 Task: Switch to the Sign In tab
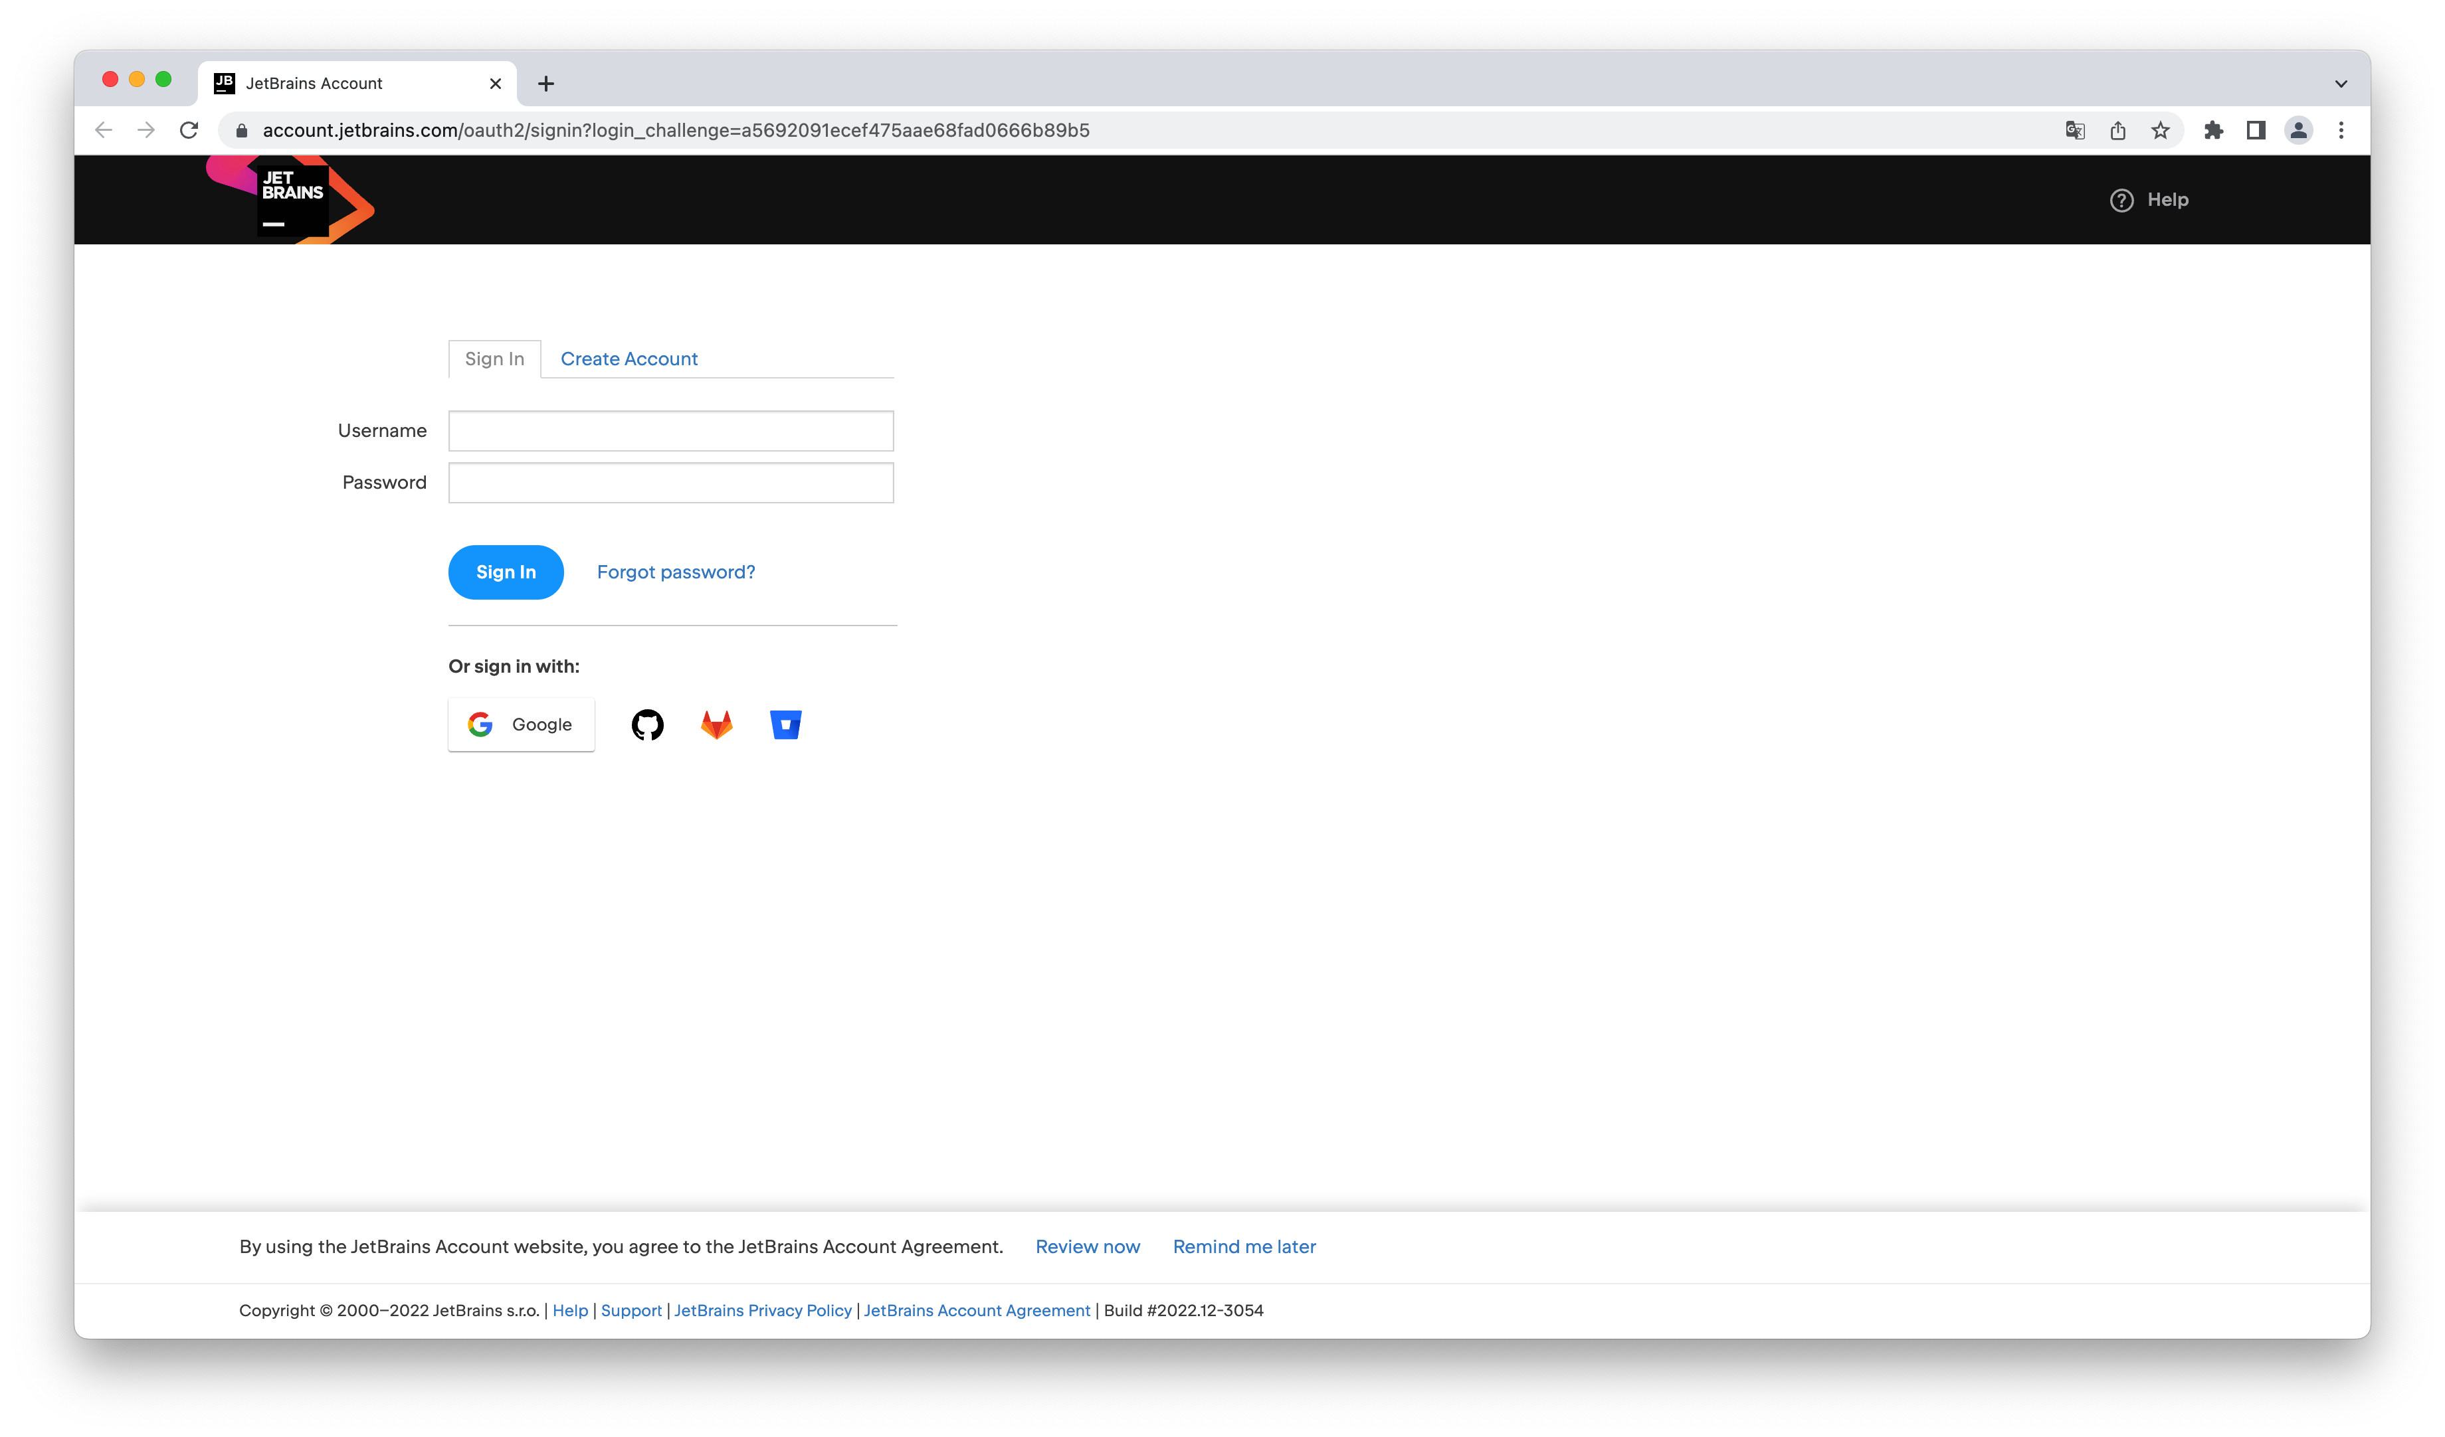[x=493, y=357]
